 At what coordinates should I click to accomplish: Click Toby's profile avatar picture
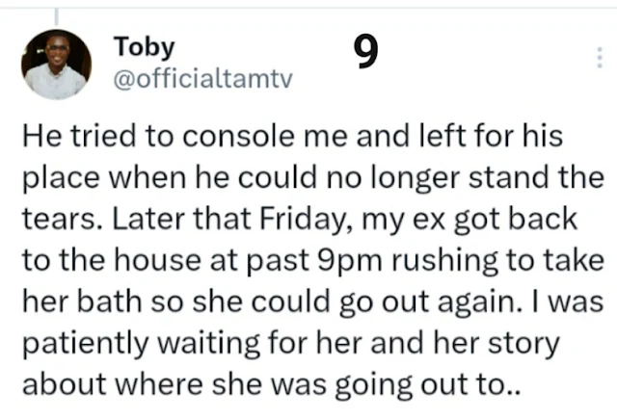(55, 64)
